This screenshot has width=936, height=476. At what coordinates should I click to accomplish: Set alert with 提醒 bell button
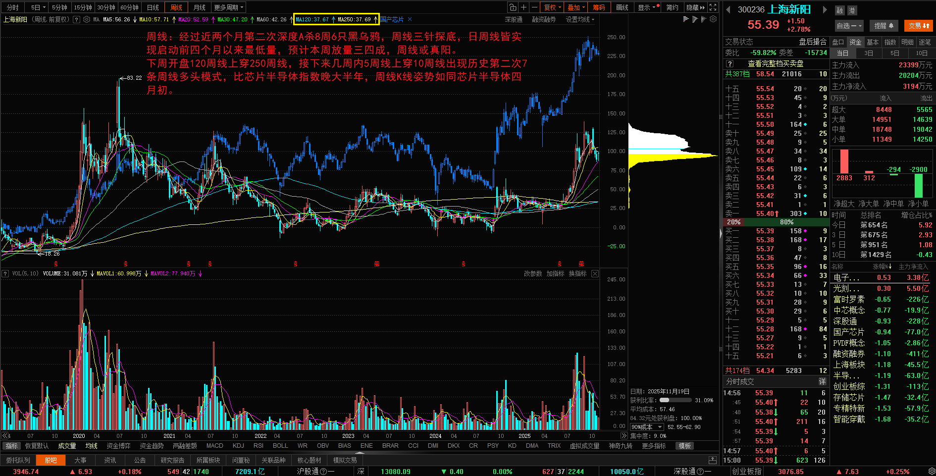point(884,26)
